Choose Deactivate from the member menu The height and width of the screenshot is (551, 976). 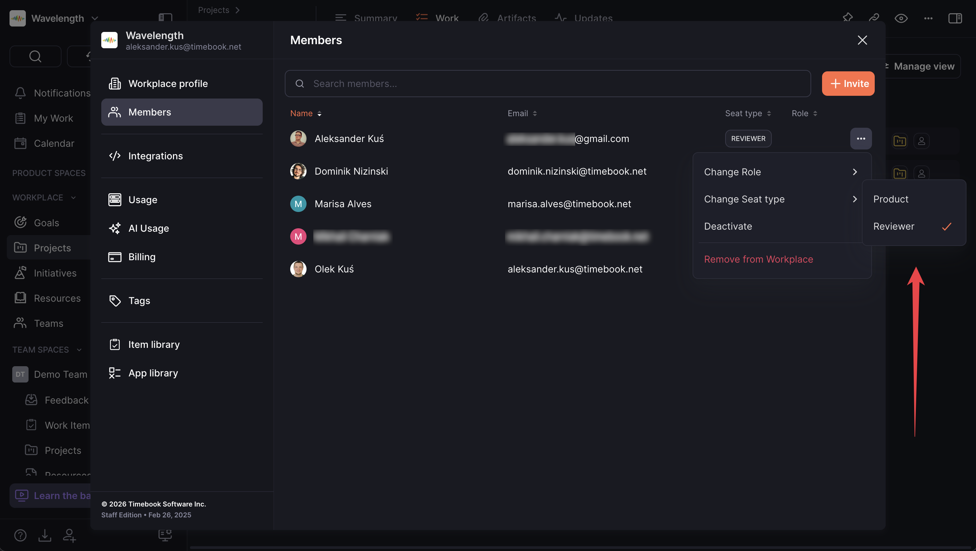click(x=728, y=227)
